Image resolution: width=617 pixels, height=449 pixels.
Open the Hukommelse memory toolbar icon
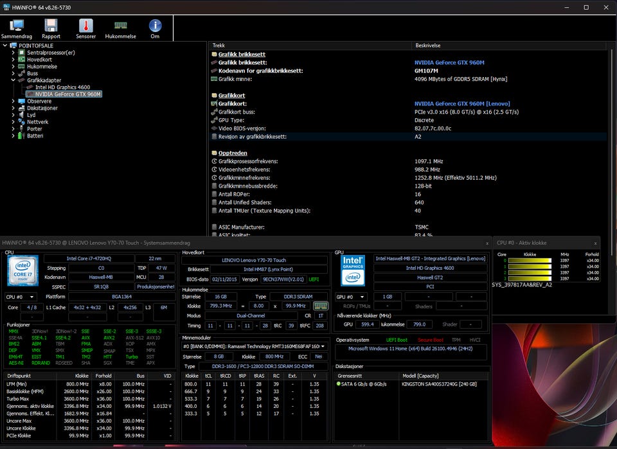tap(120, 26)
